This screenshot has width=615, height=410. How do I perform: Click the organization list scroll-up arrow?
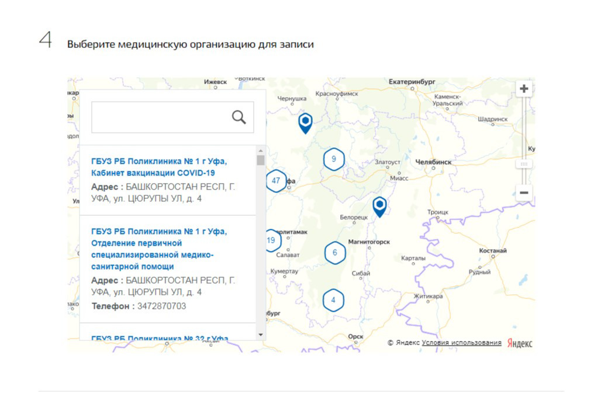click(260, 151)
